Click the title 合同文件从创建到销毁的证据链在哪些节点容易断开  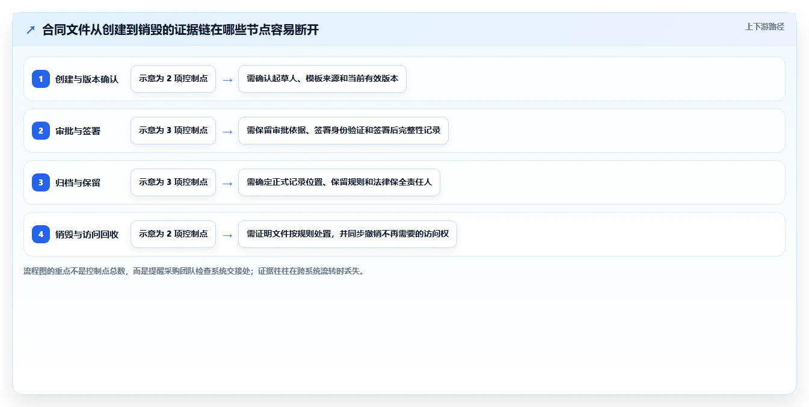180,30
